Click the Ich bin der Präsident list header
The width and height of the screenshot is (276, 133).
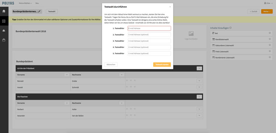coord(109,69)
